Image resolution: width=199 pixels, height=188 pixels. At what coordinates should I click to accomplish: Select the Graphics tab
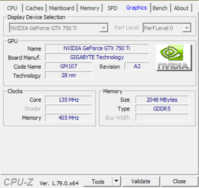(x=137, y=8)
